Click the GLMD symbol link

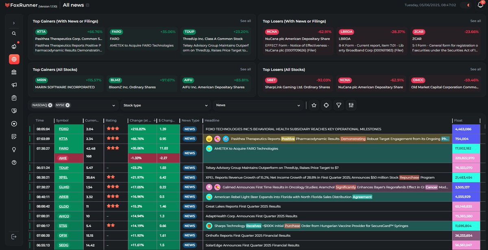[x=64, y=187]
